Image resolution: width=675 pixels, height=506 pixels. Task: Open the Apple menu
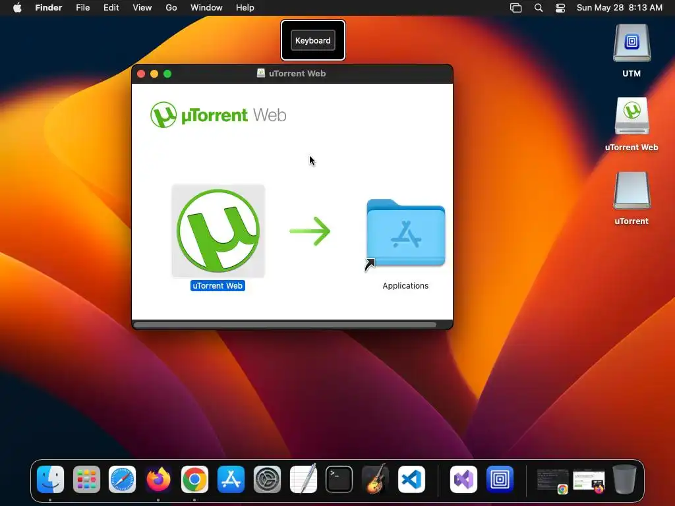[x=17, y=8]
